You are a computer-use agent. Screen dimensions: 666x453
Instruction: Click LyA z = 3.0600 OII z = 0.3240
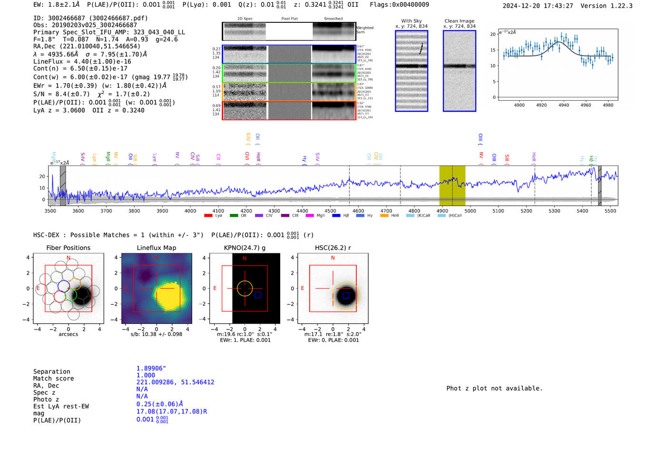tap(89, 110)
